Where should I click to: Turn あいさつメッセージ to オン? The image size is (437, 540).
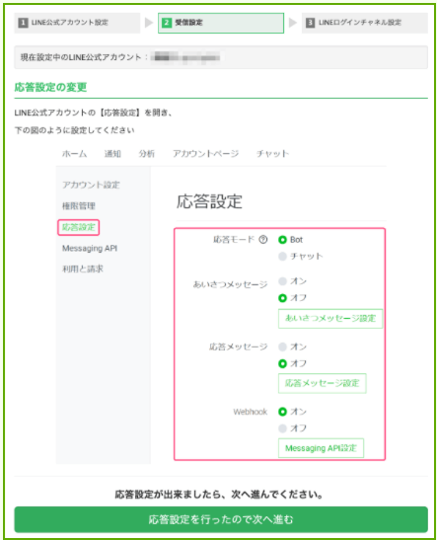point(282,281)
